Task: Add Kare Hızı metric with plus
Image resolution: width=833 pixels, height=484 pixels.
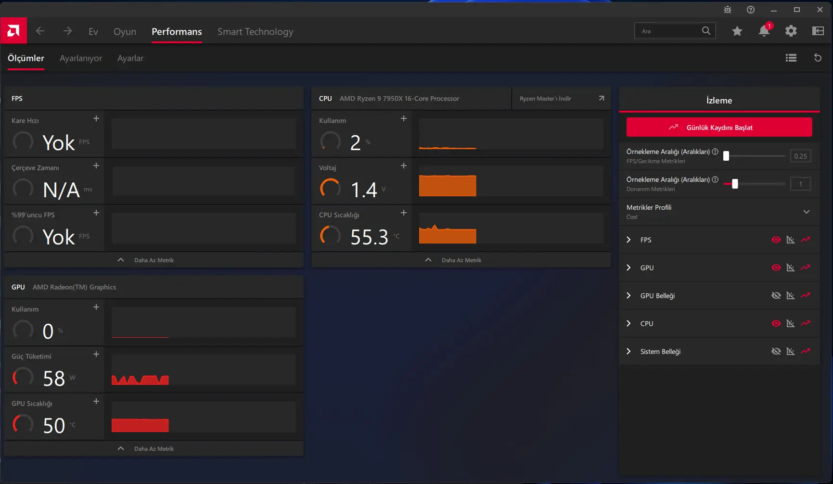Action: tap(96, 118)
